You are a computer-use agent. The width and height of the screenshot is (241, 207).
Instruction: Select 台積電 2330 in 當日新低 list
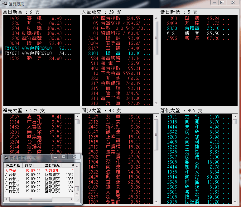pyautogui.click(x=193, y=28)
